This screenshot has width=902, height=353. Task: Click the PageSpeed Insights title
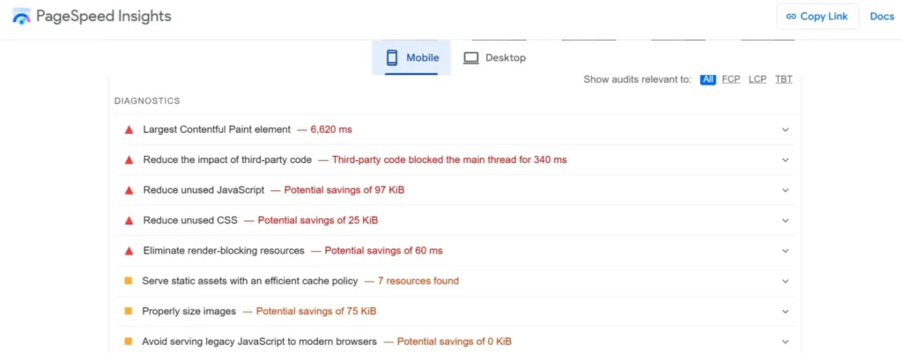(104, 16)
